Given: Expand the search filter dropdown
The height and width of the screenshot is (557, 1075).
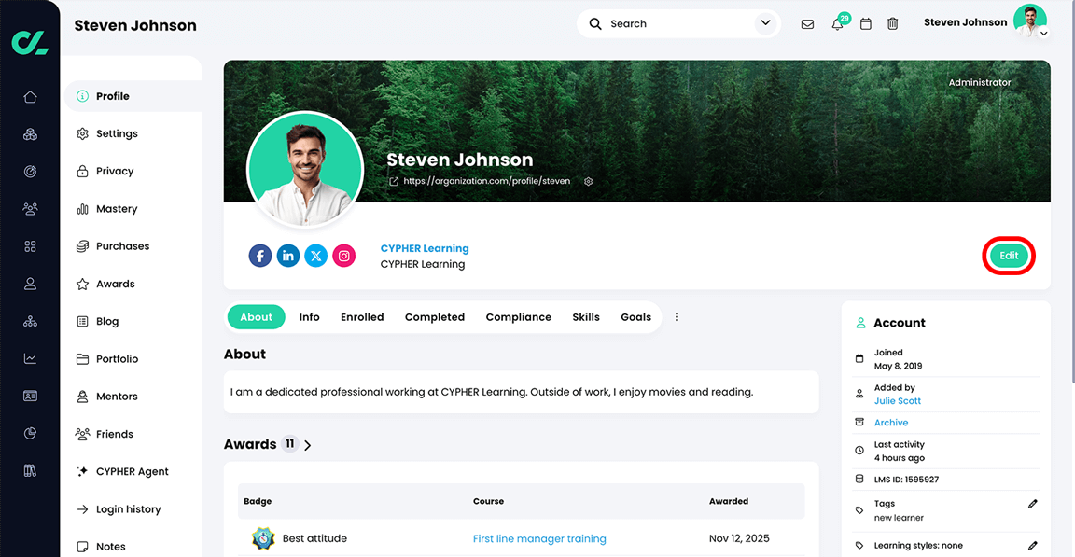Looking at the screenshot, I should [764, 23].
